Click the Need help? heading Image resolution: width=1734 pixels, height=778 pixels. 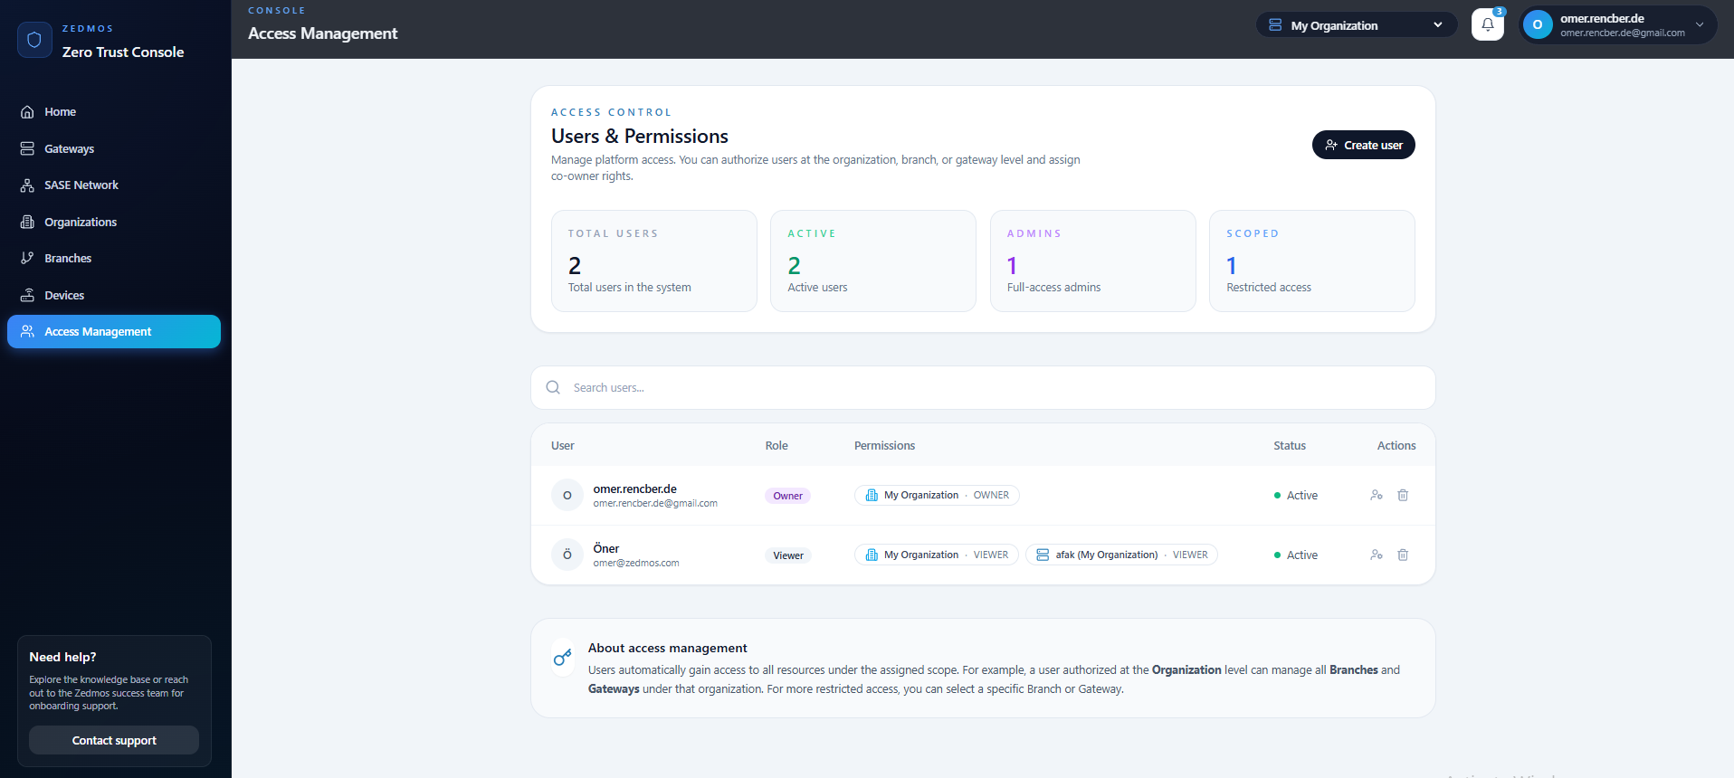(62, 657)
